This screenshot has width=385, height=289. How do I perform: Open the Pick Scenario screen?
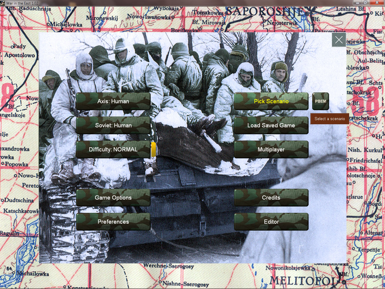[271, 101]
